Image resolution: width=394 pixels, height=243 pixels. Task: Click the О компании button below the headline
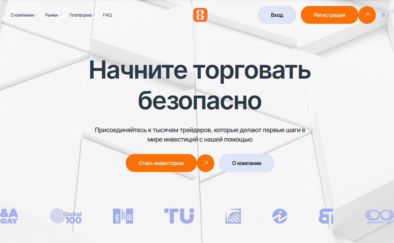tap(247, 163)
